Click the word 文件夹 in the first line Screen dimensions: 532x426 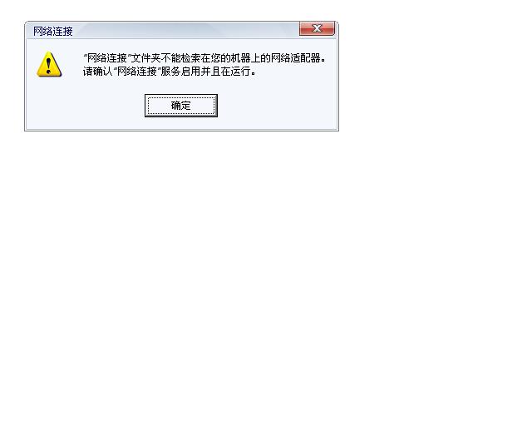(x=146, y=58)
